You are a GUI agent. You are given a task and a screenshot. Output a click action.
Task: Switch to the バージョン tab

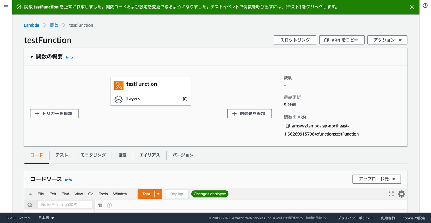pyautogui.click(x=183, y=155)
